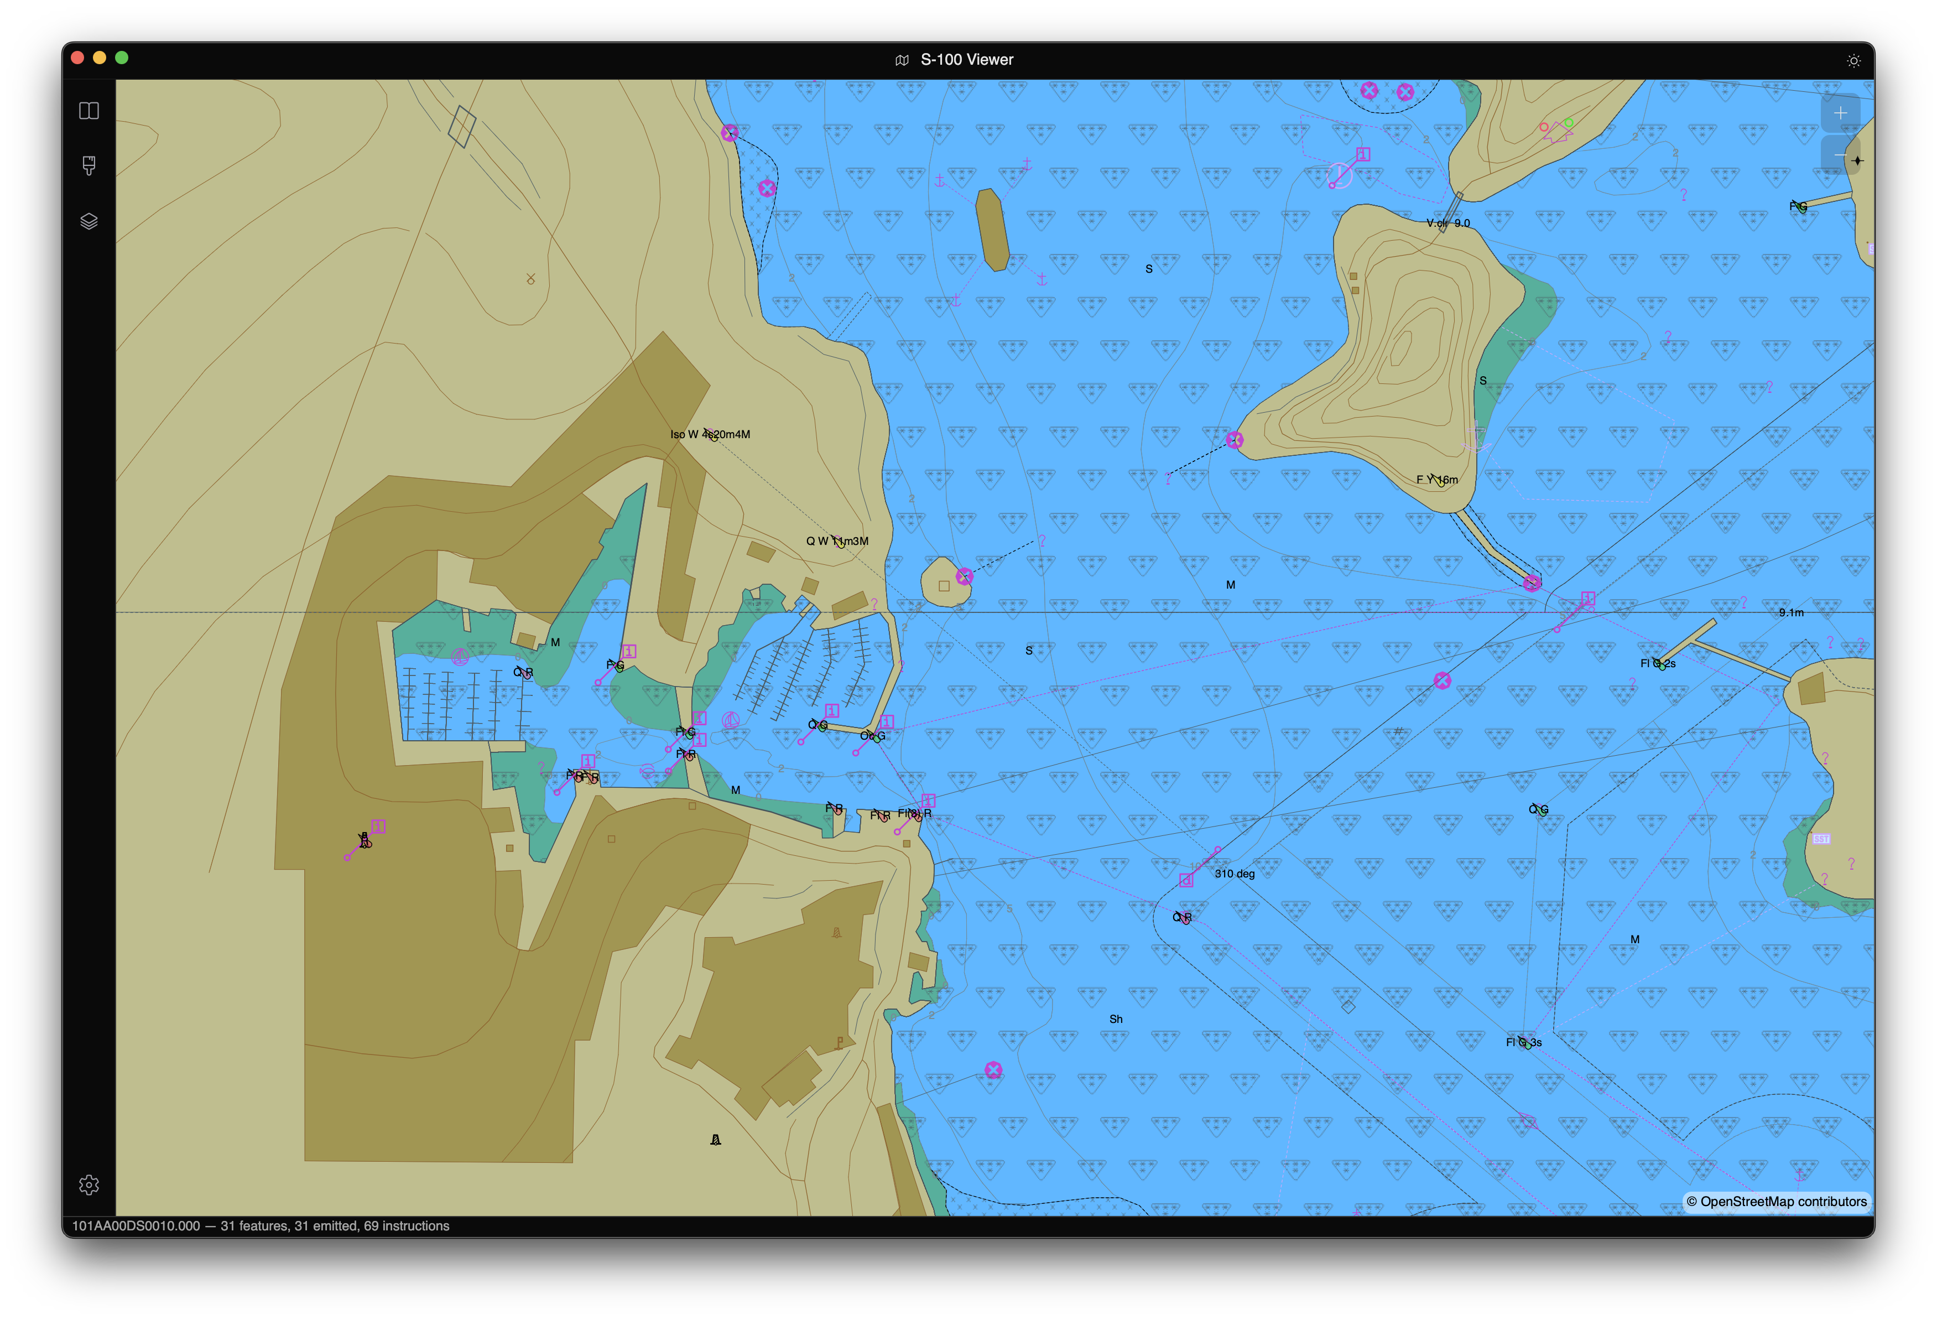
Task: Select the Iso W 4s20m4M light label
Action: click(x=710, y=434)
